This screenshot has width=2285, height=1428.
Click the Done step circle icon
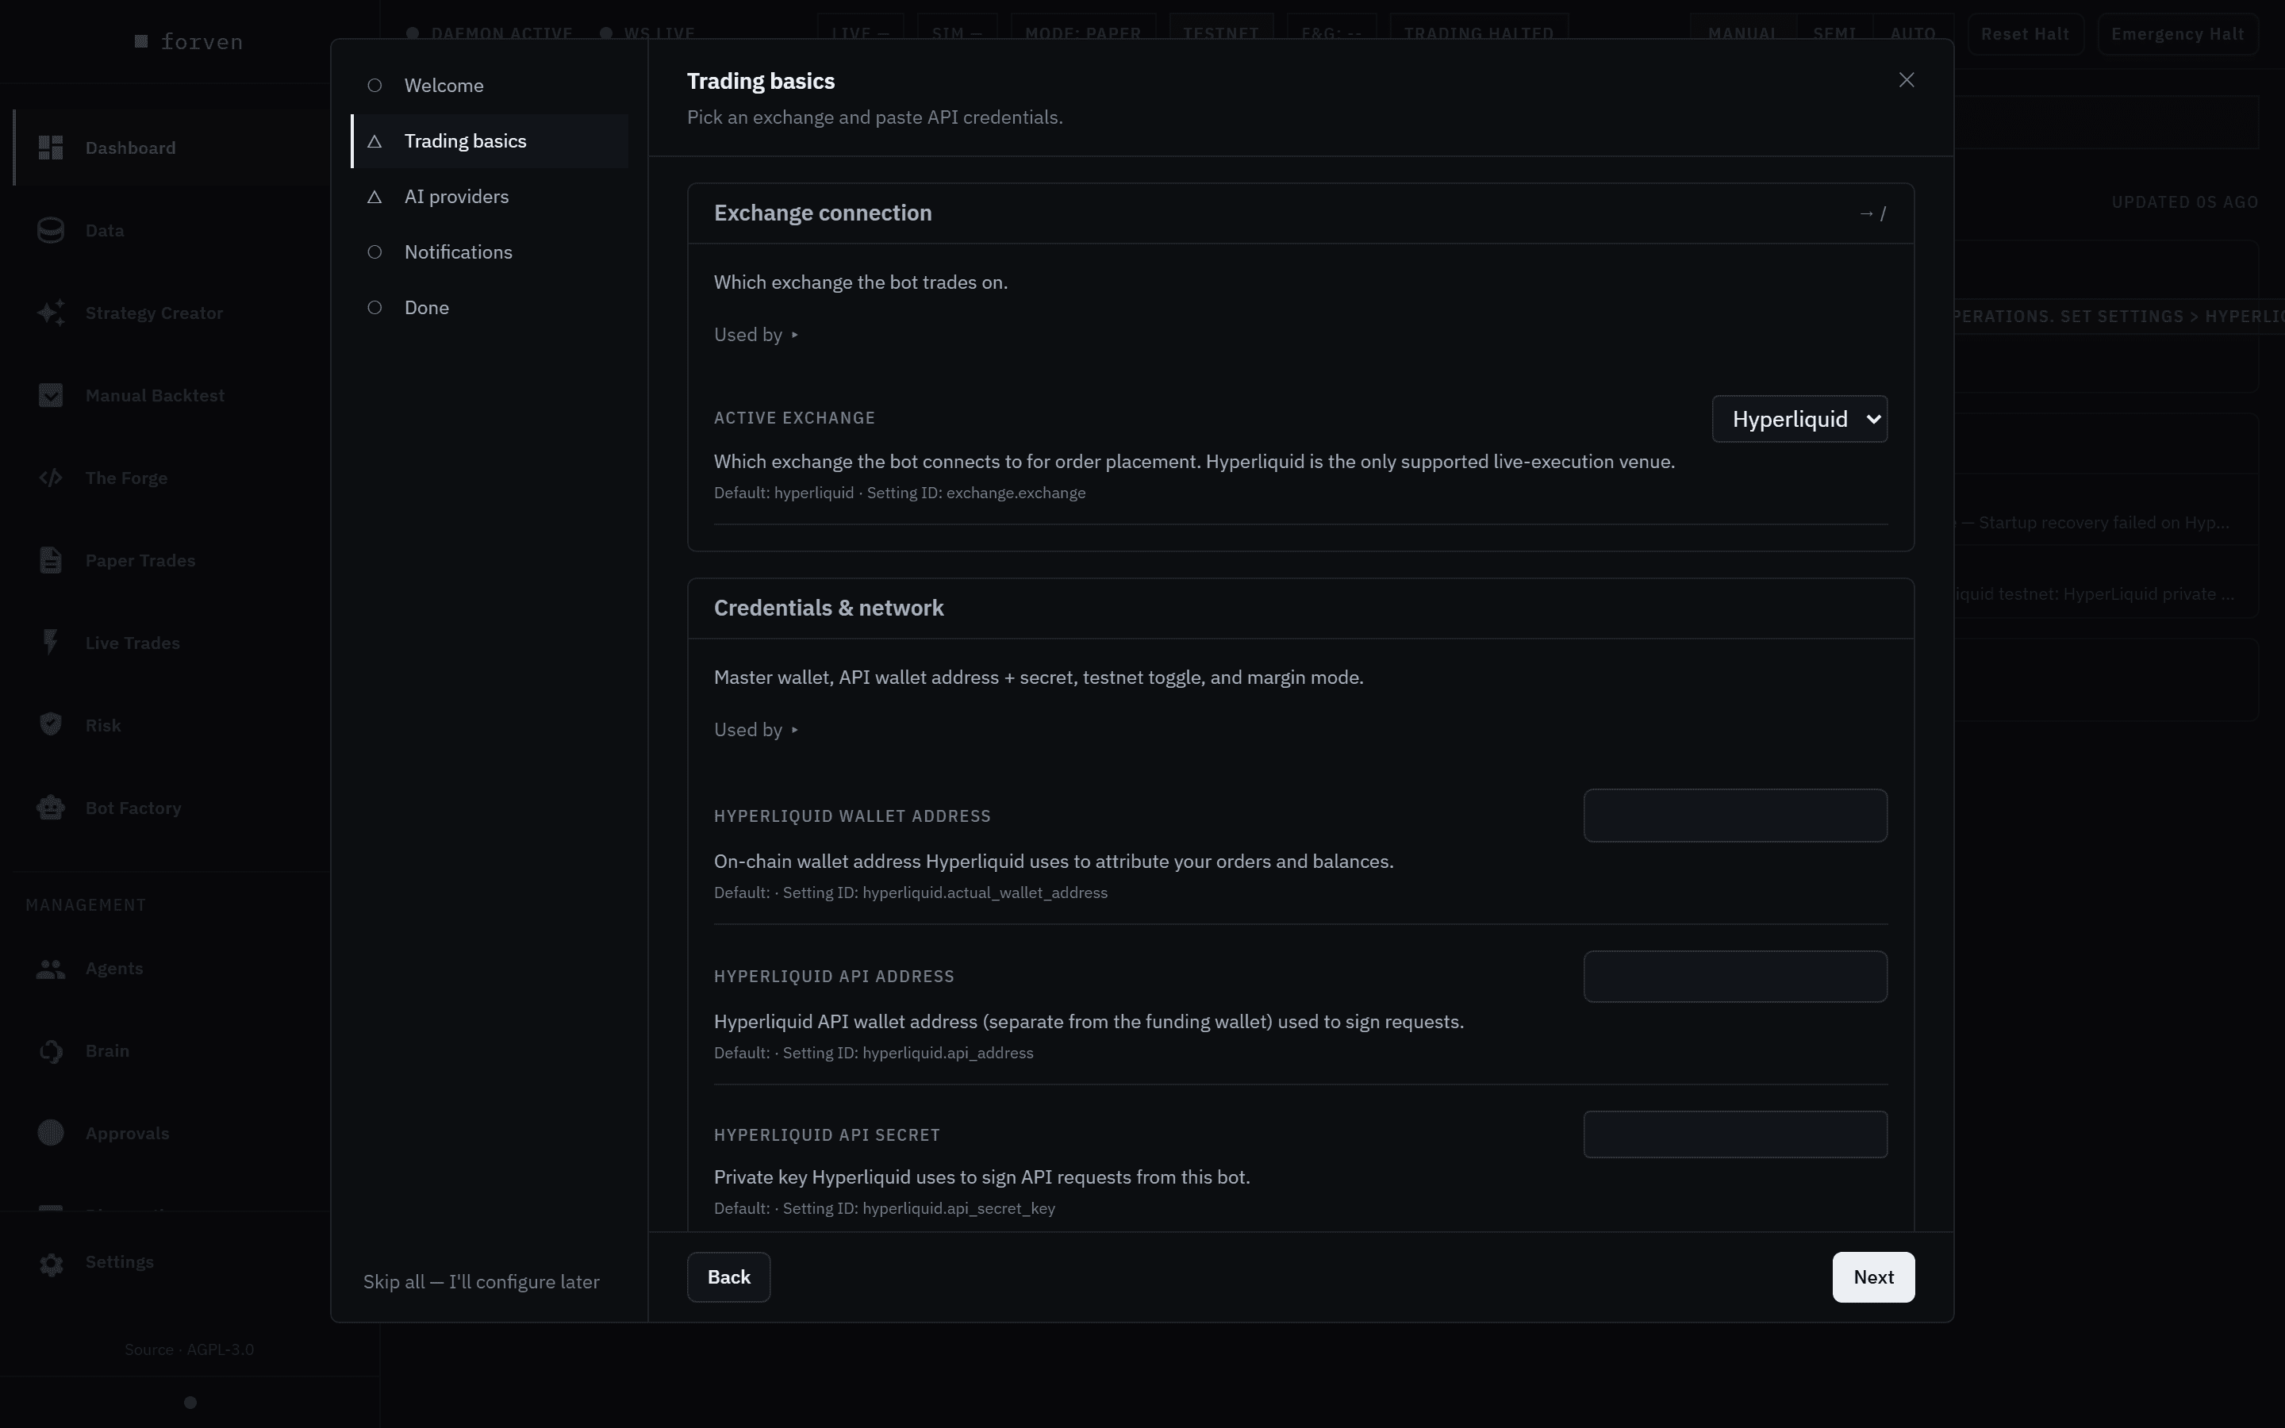pos(374,308)
